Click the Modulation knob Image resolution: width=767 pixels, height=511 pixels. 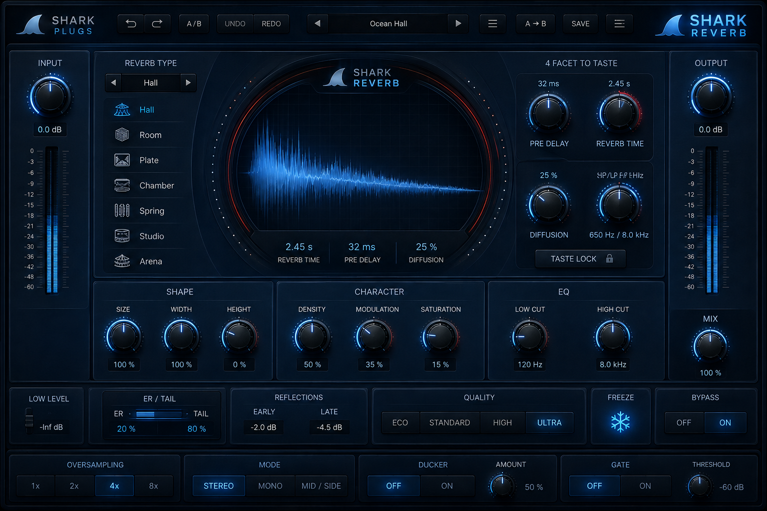374,337
